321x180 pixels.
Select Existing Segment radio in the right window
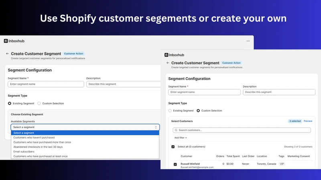(x=170, y=111)
